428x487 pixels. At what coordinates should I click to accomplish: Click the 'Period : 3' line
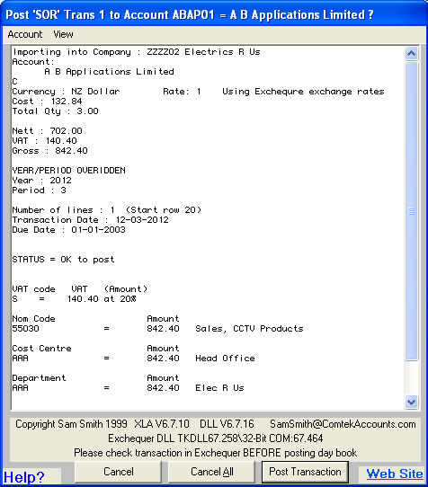click(39, 190)
